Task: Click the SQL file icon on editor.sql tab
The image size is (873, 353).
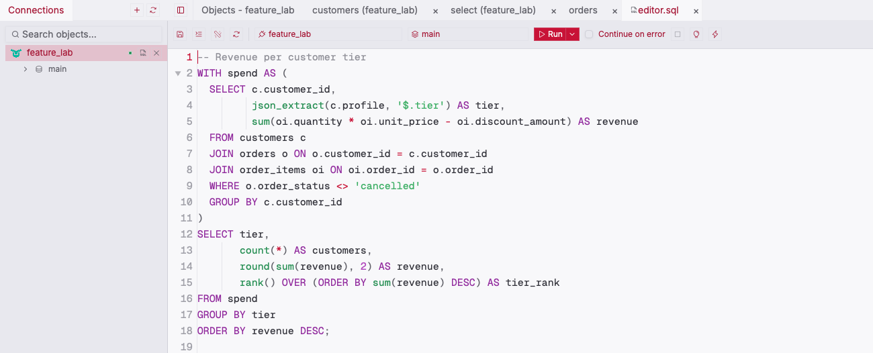Action: point(633,10)
